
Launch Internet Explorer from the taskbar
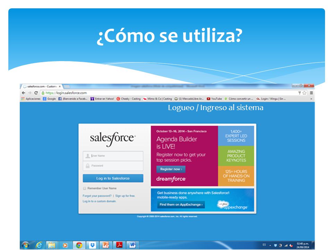coord(39,245)
